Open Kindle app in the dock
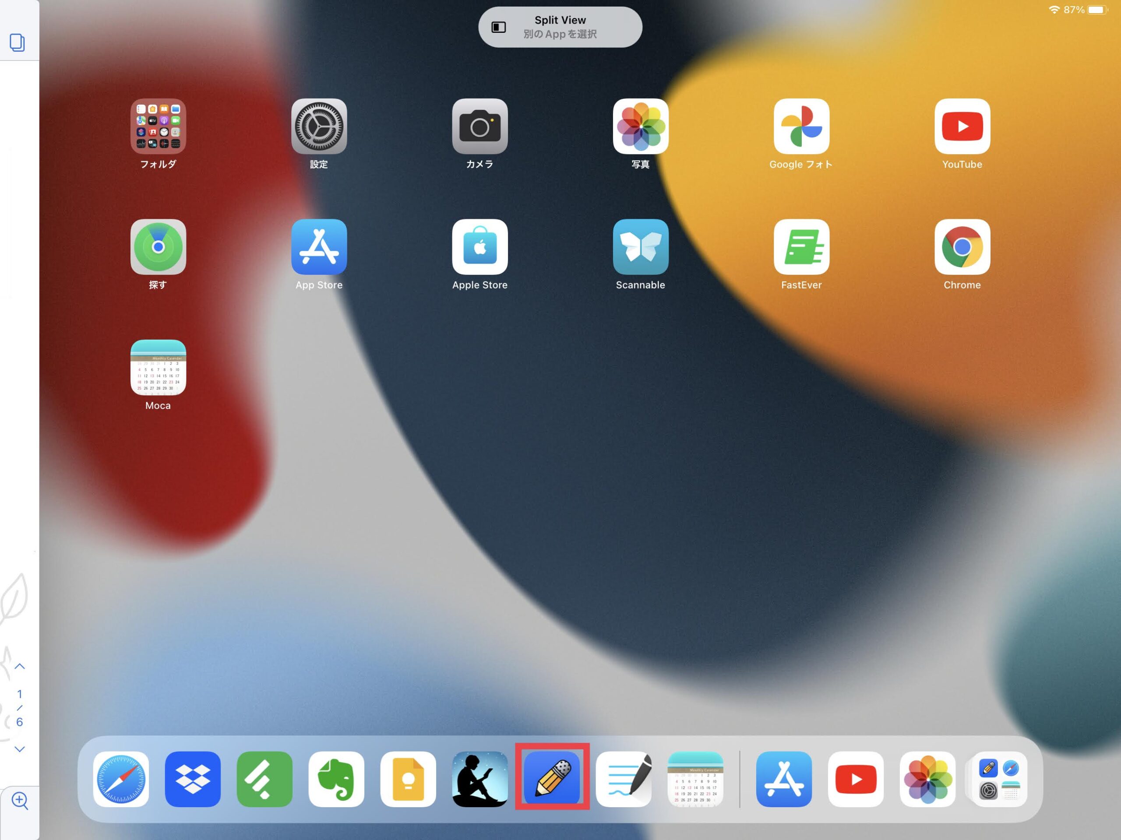Screen dimensions: 1121x840 (479, 779)
